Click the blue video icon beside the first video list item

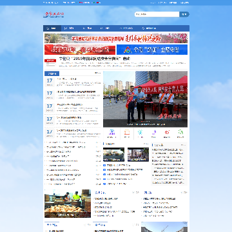(104, 166)
